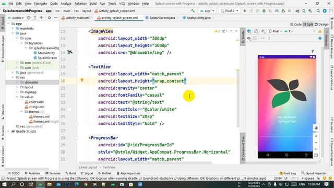Screen dimensions: 334x188
Task: Click the zoom to fit icon in preview
Action: tap(316, 155)
